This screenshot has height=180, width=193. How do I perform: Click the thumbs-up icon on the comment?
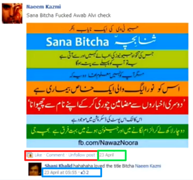pos(83,172)
